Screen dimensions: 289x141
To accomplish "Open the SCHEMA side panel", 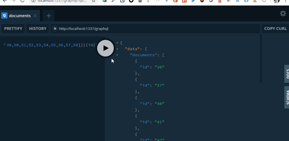I will (287, 97).
